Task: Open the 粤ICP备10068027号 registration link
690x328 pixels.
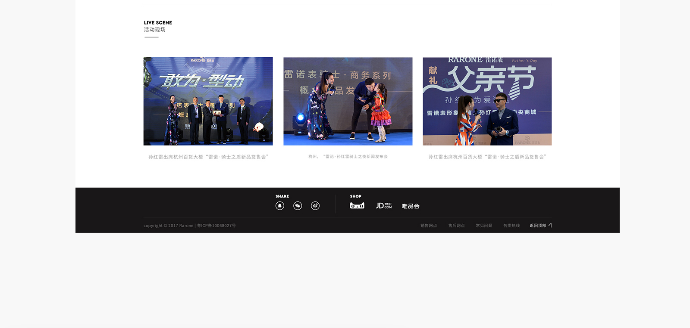Action: coord(216,226)
